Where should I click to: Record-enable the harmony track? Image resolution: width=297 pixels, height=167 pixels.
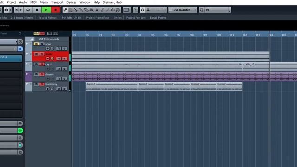pyautogui.click(x=48, y=89)
